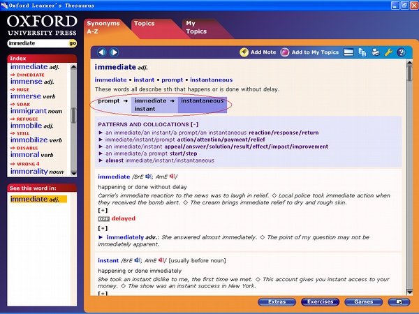The image size is (419, 314).
Task: Click the Add Note pencil icon
Action: [244, 52]
